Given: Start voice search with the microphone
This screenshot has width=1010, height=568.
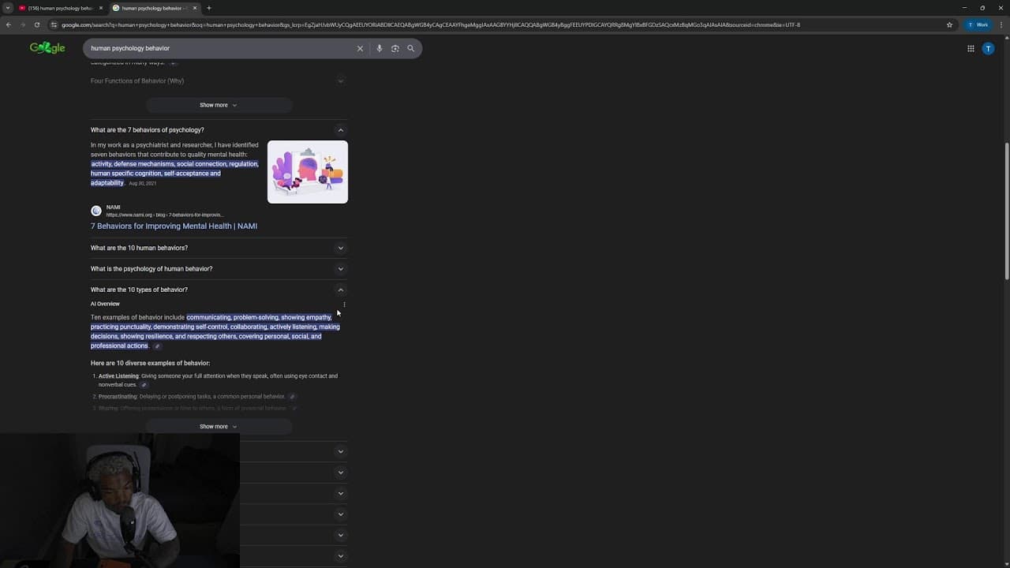Looking at the screenshot, I should (x=379, y=48).
